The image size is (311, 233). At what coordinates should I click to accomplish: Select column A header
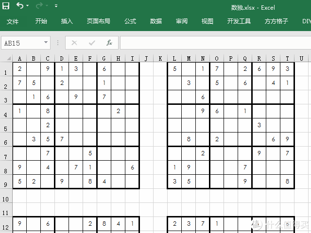click(x=19, y=58)
